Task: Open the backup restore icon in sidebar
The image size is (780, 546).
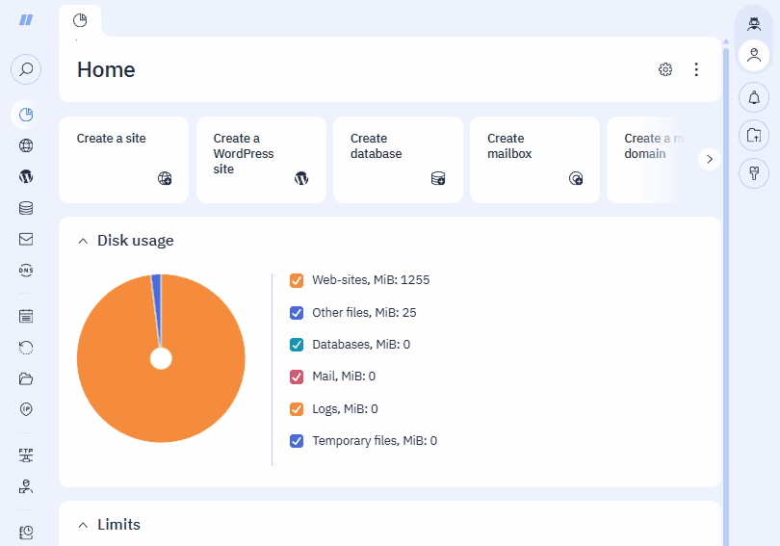Action: click(26, 347)
